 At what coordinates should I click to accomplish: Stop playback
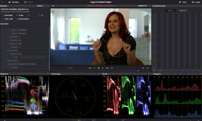tap(99, 68)
